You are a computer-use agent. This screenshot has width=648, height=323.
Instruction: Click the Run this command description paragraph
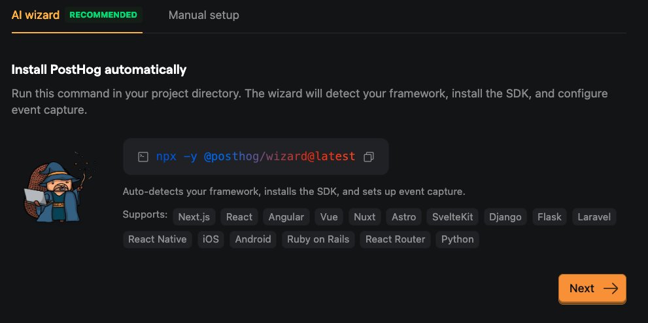(x=309, y=101)
